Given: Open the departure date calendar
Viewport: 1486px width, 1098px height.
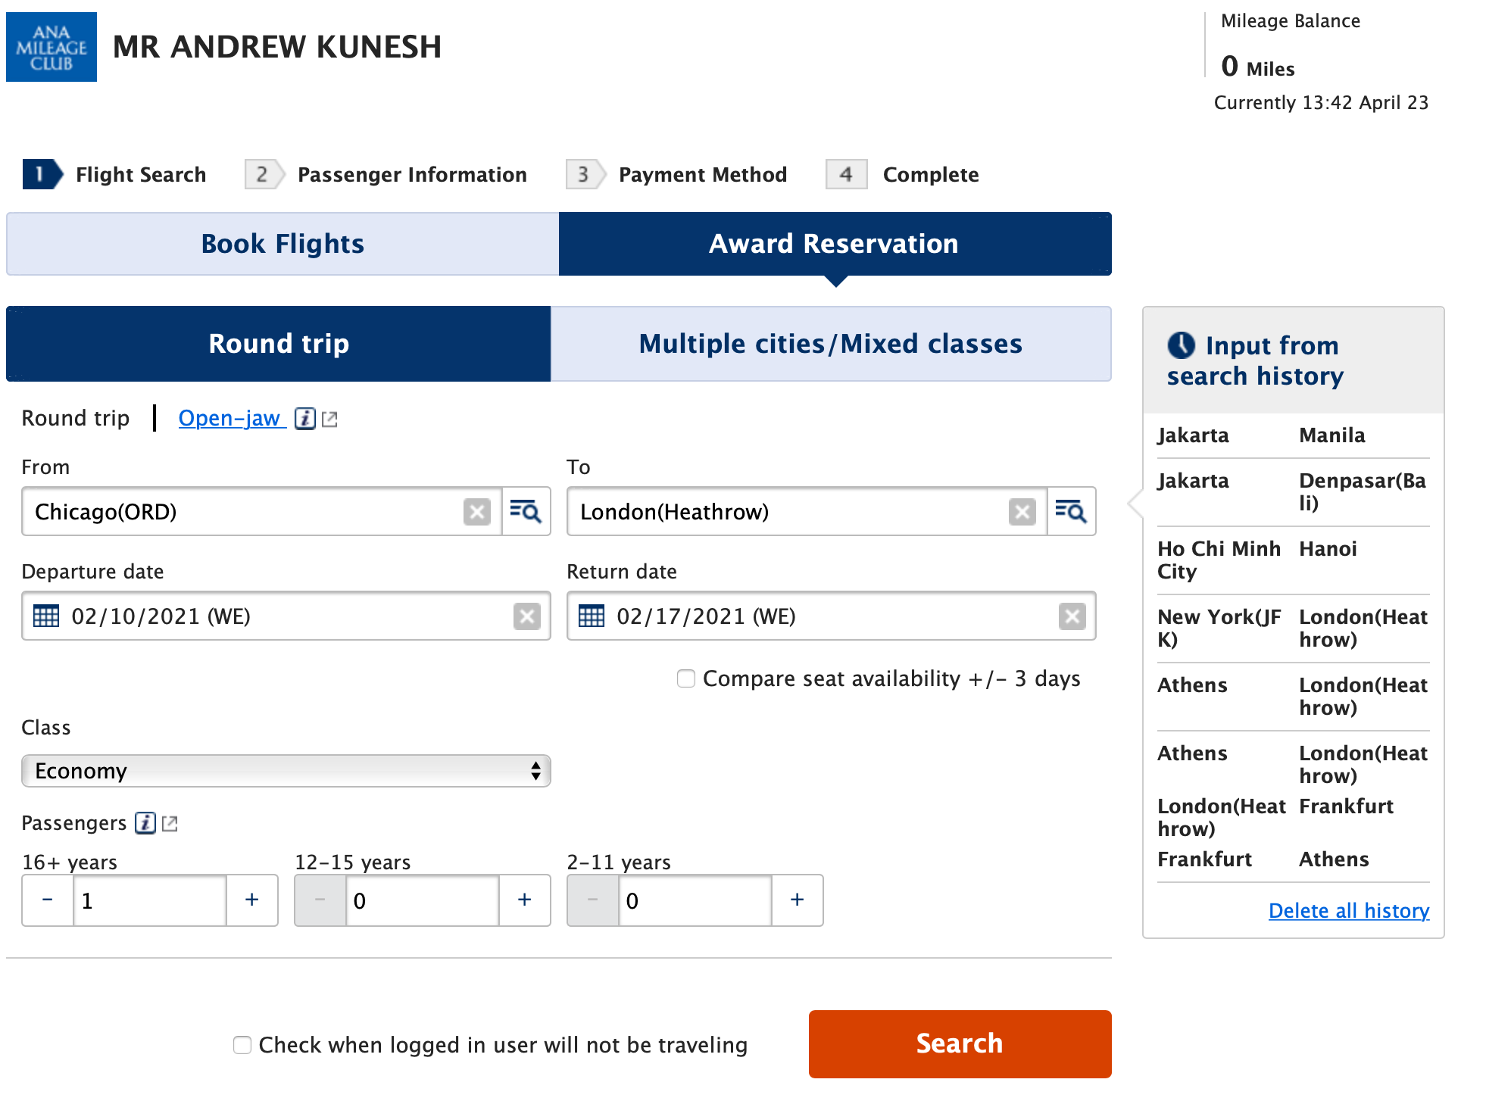Looking at the screenshot, I should click(x=46, y=616).
